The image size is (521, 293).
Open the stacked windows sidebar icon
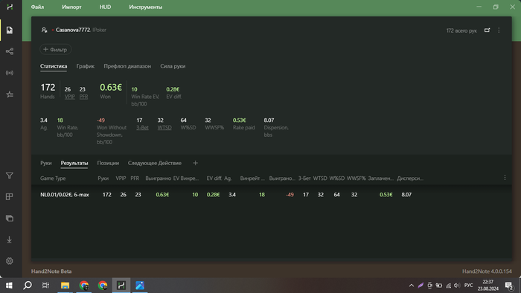[x=10, y=219]
